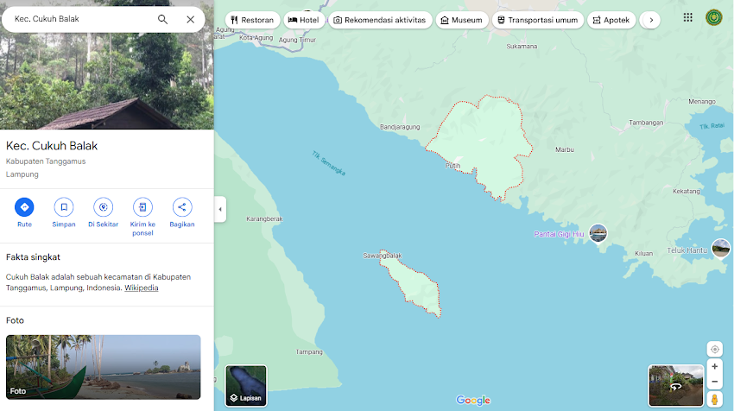734x411 pixels.
Task: Click Pantai Gigi Hiu photo pin
Action: [x=598, y=233]
